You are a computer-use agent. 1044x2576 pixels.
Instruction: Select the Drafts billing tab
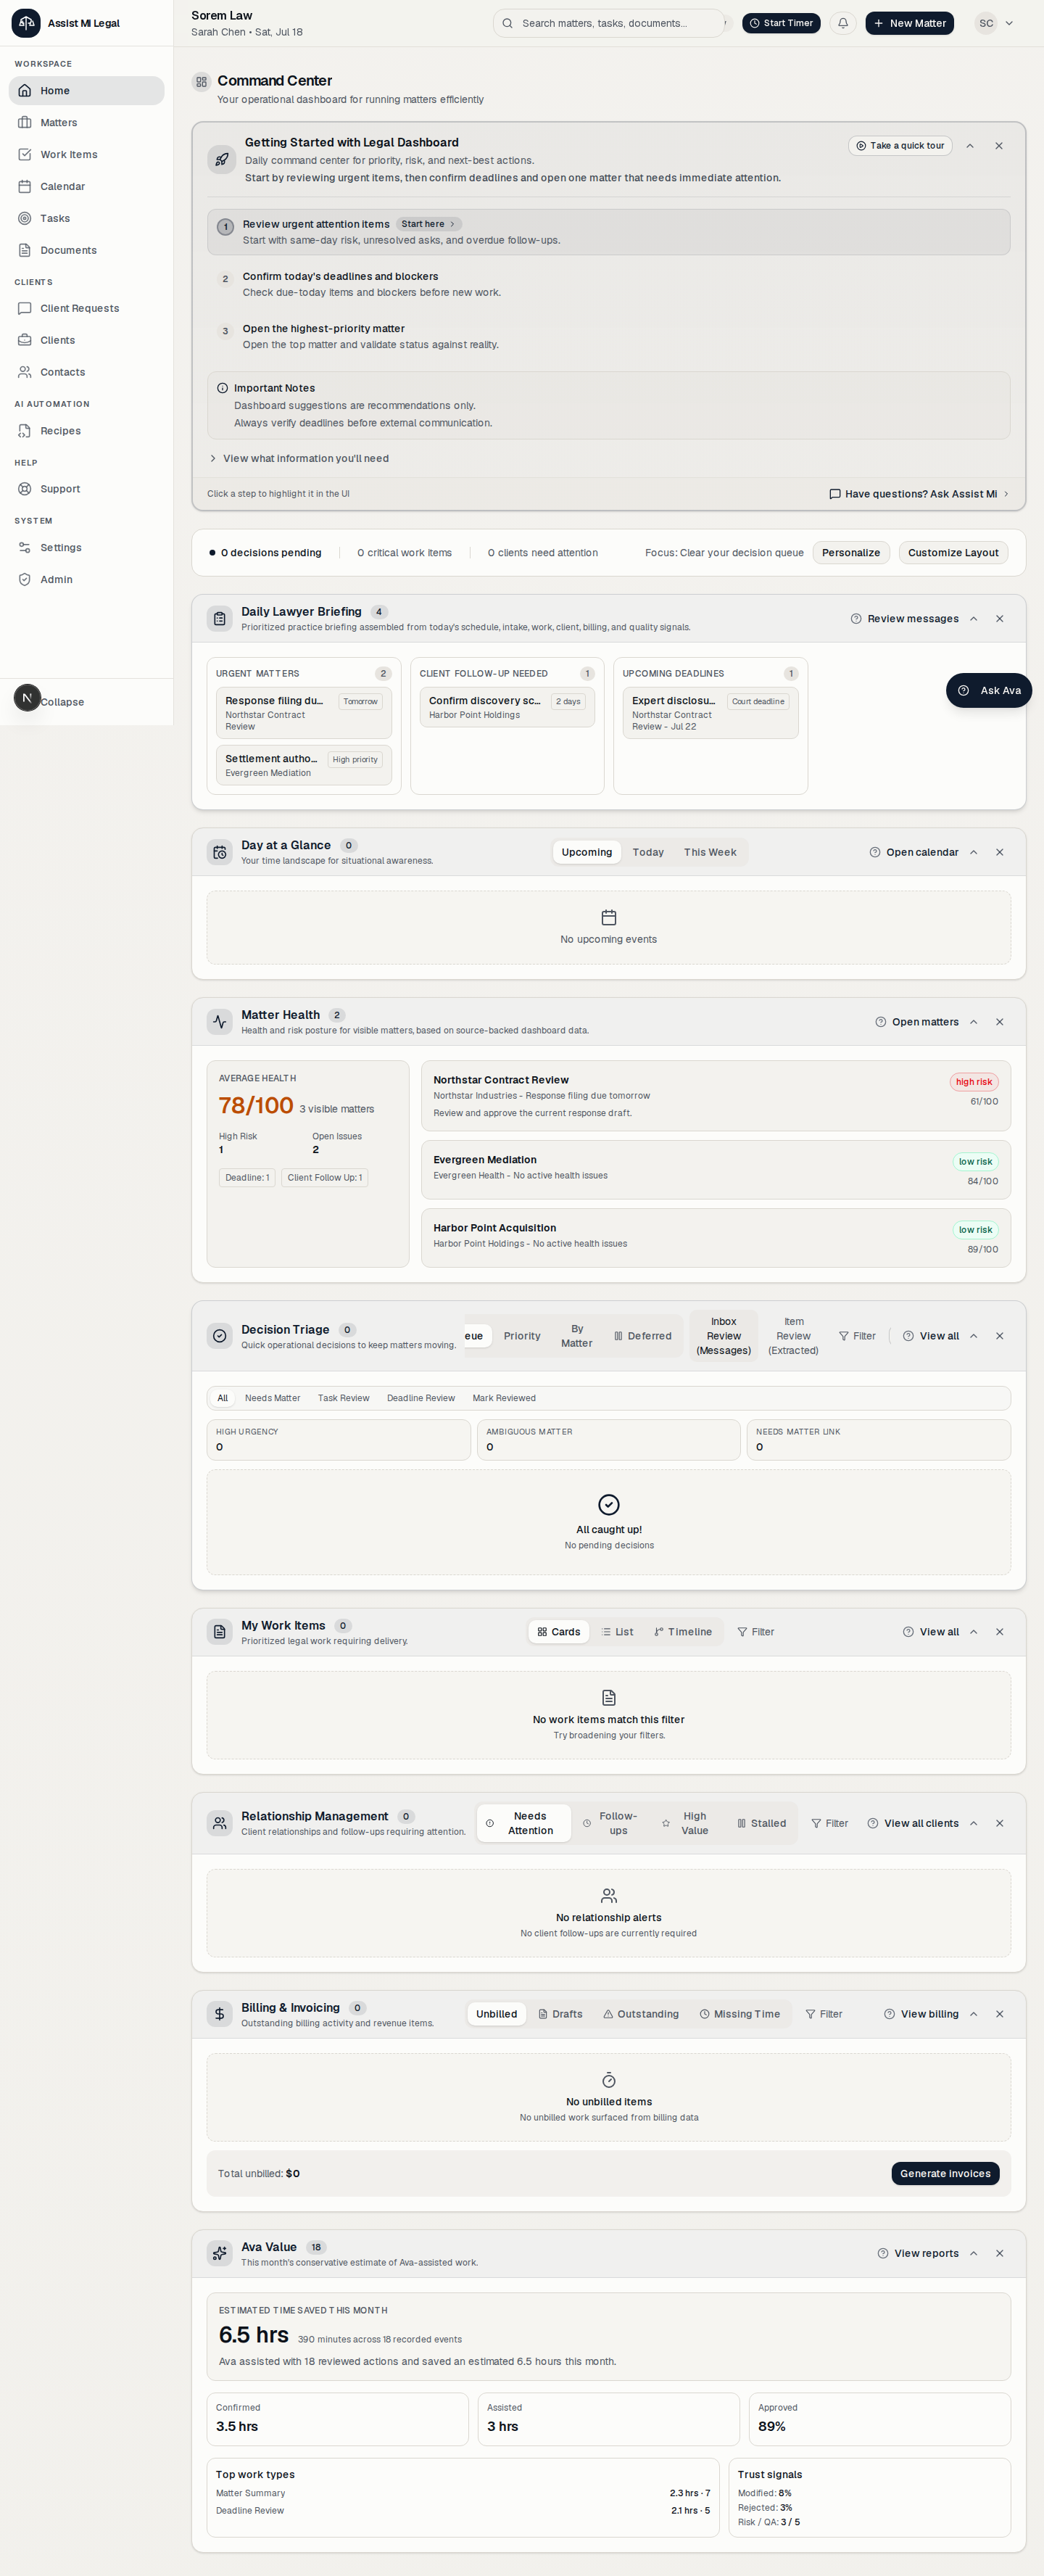[560, 2014]
